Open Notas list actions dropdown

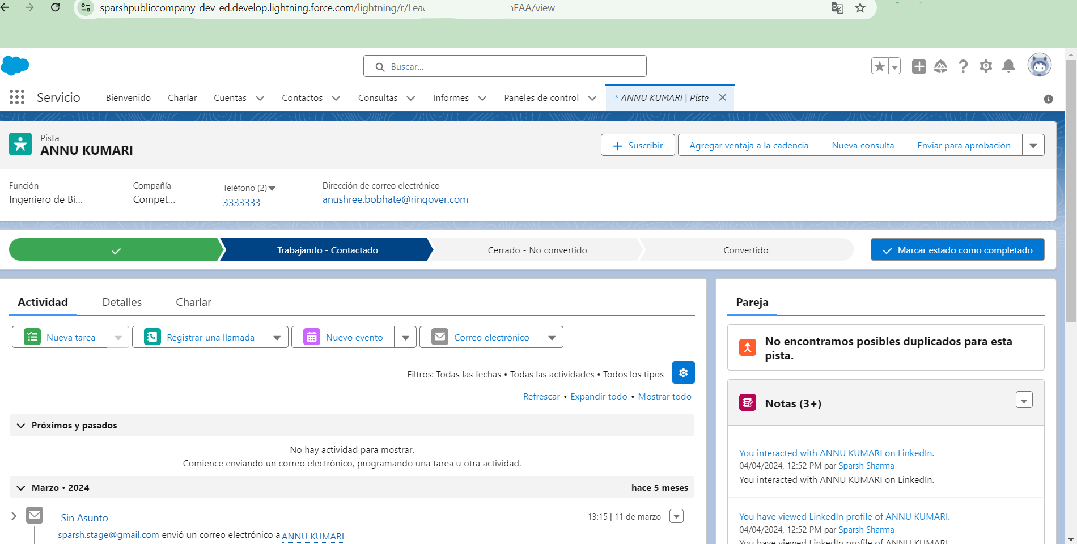1024,400
